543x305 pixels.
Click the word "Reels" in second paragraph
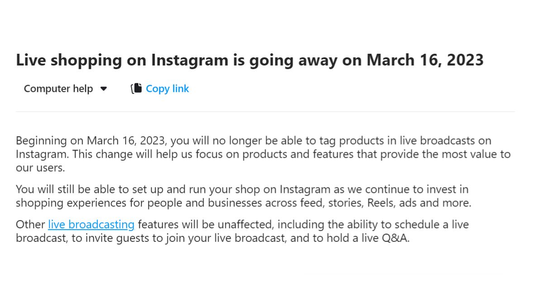(381, 202)
